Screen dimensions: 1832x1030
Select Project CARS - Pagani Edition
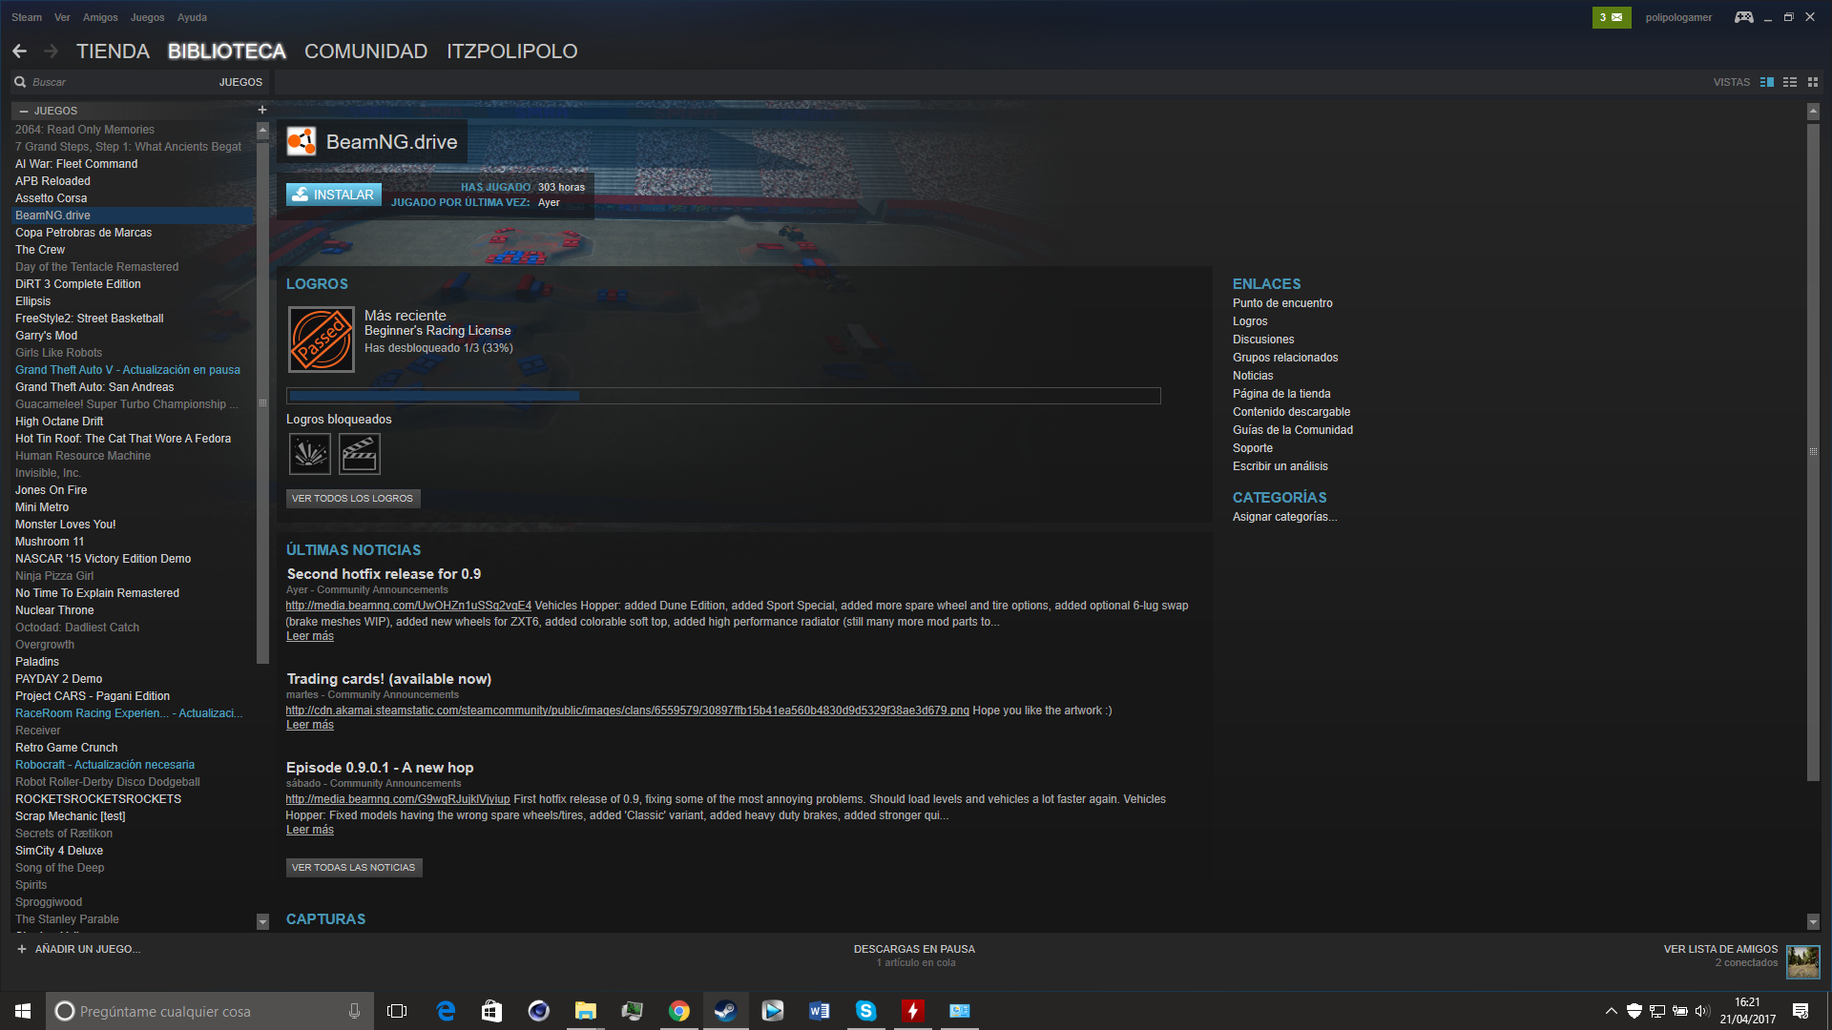click(133, 696)
